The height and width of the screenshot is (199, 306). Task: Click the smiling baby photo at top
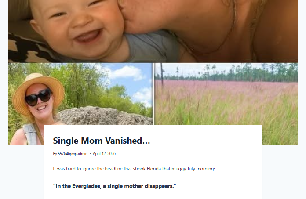point(153,31)
